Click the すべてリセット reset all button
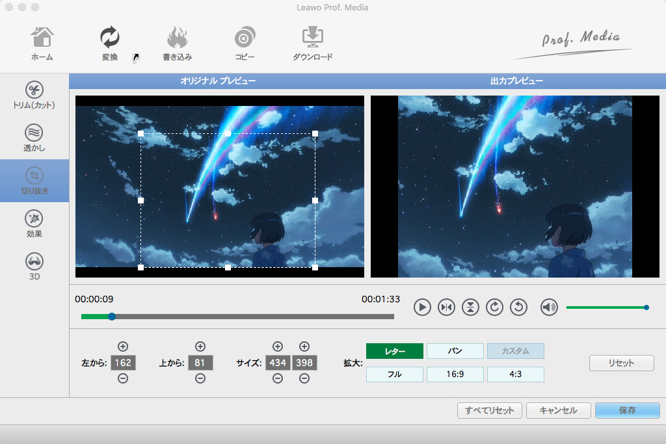The height and width of the screenshot is (444, 666). coord(489,410)
